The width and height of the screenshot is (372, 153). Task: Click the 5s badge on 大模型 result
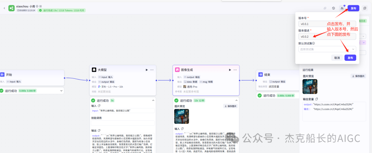[x=112, y=100]
